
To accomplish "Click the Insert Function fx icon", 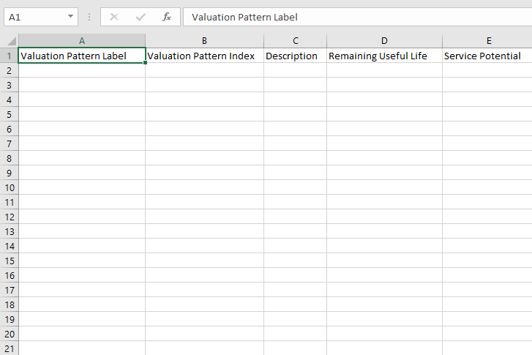I will click(167, 17).
